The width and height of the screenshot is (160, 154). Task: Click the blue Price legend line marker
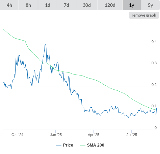click(59, 145)
